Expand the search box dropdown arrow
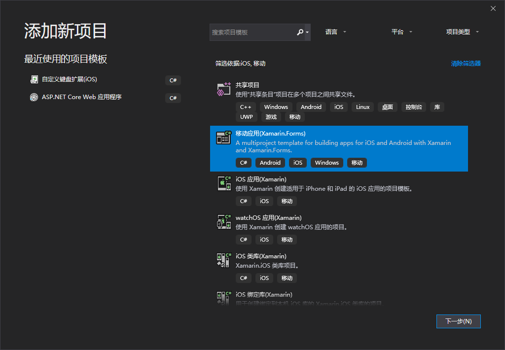 click(x=308, y=32)
